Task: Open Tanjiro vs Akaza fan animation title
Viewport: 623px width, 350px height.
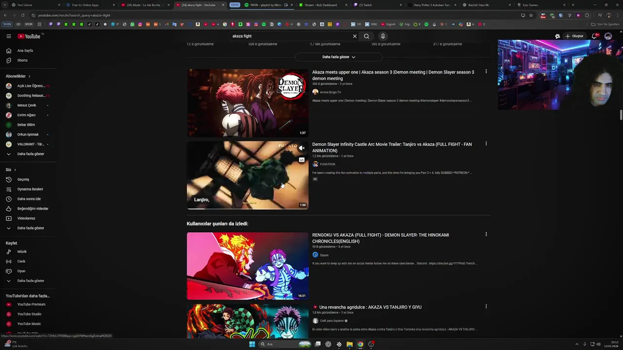Action: 392,147
